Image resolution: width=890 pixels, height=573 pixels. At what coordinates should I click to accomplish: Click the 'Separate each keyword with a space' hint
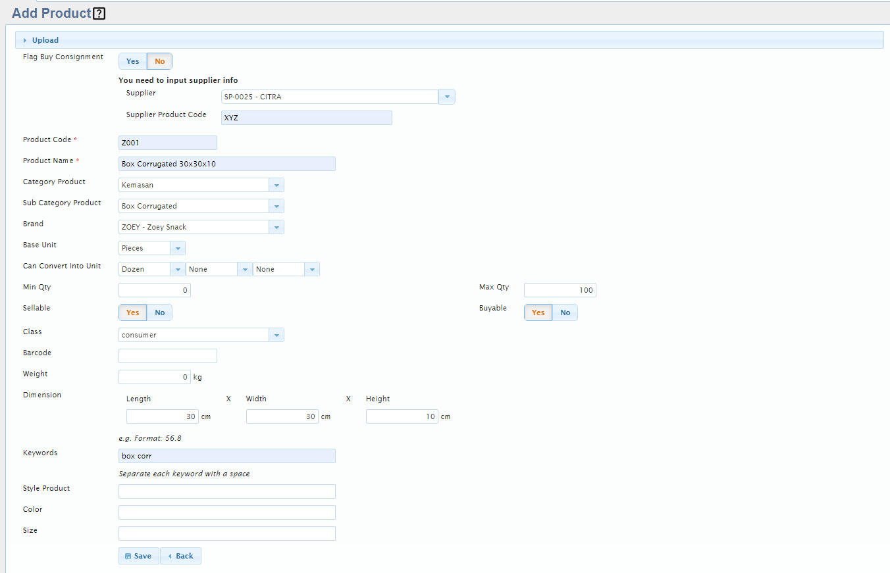click(184, 474)
